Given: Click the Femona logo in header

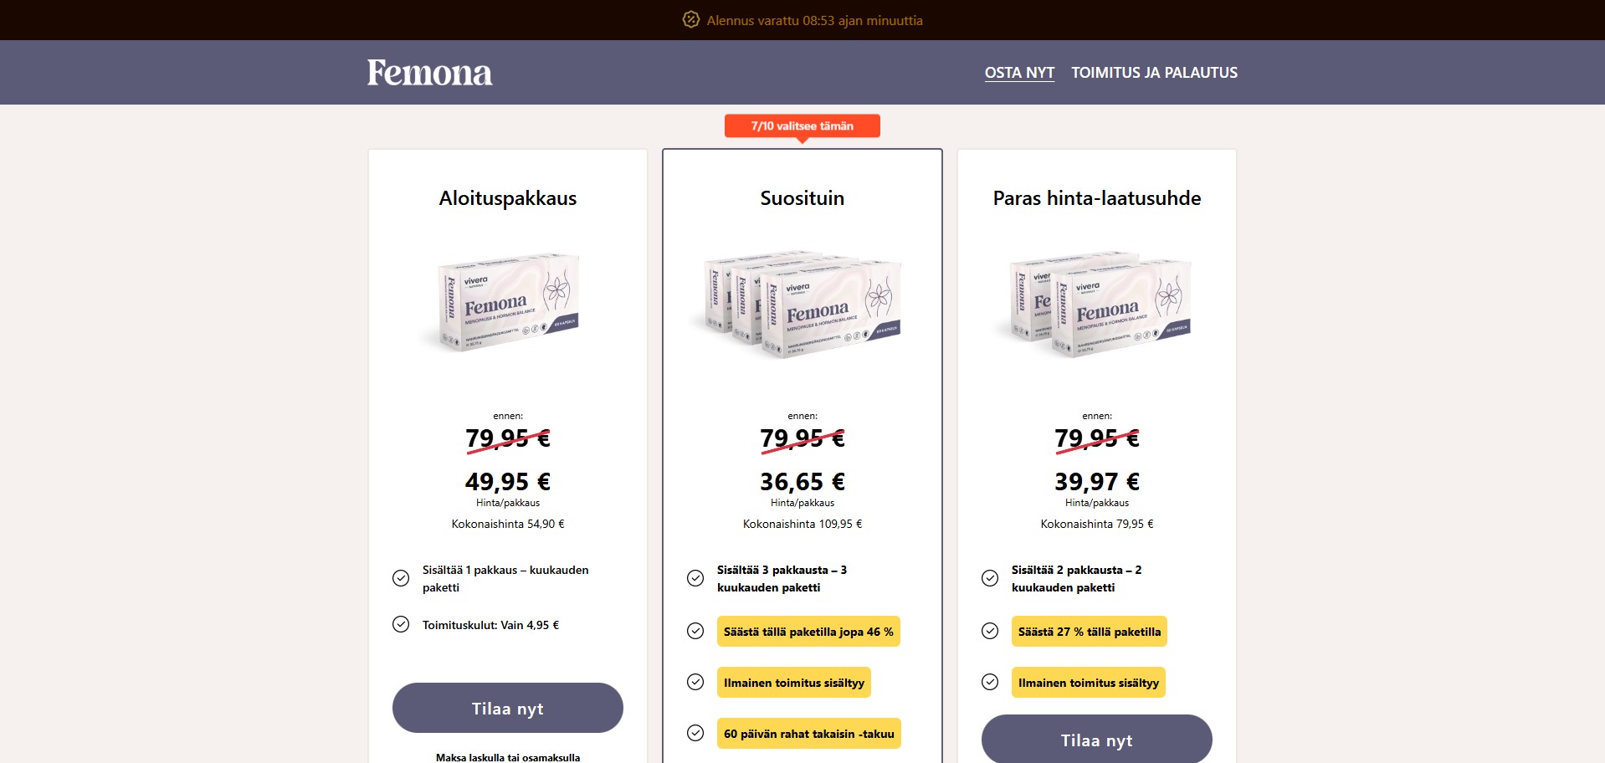Looking at the screenshot, I should pyautogui.click(x=429, y=73).
